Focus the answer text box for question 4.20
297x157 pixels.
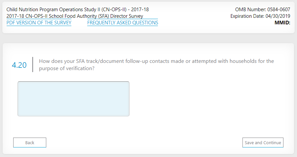click(x=73, y=99)
